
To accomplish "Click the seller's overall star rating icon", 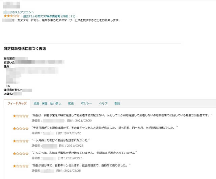I will click(11, 16).
